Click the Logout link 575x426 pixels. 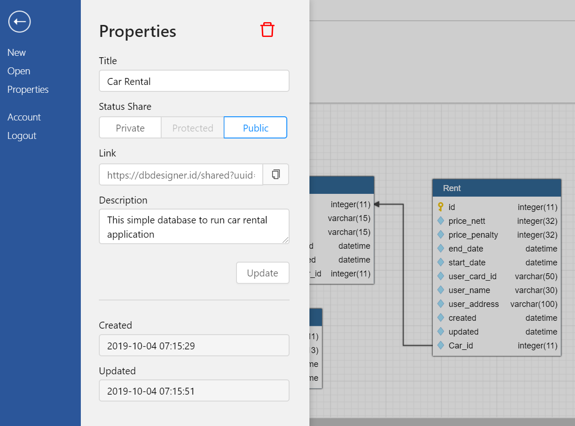coord(22,135)
